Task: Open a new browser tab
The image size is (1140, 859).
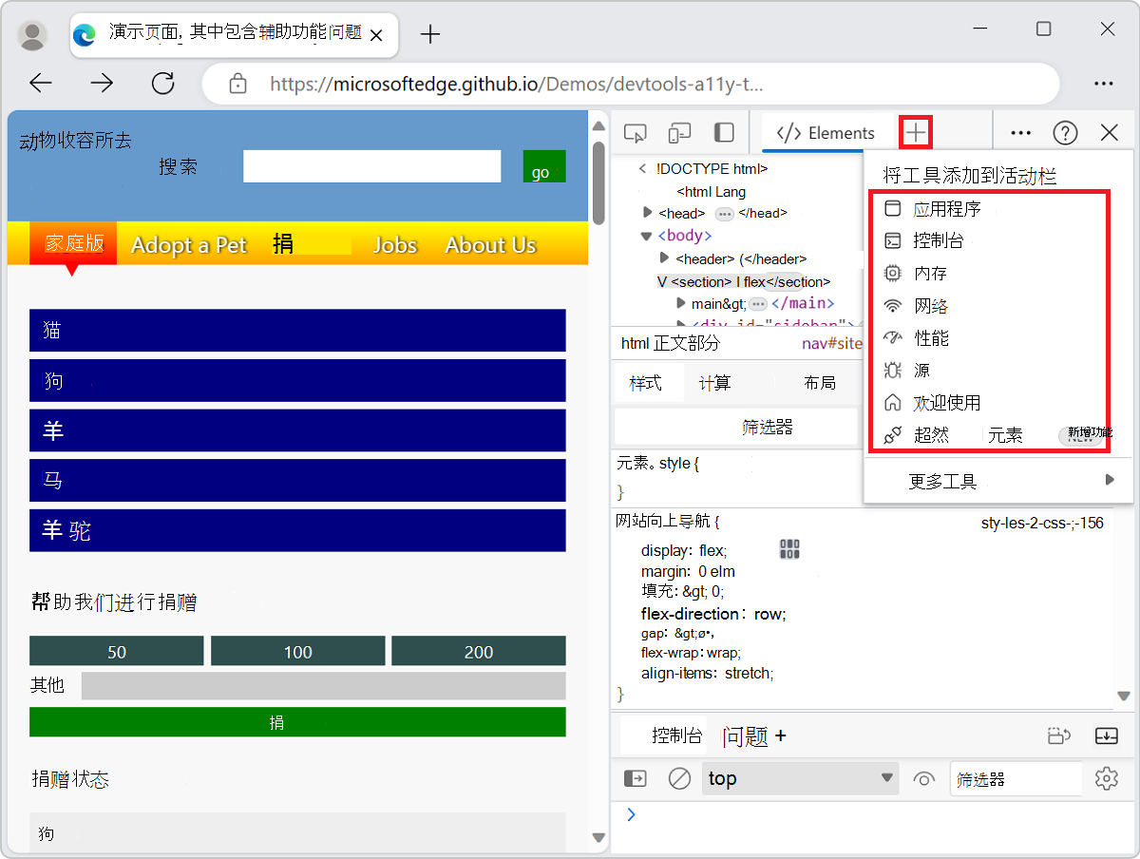Action: click(x=430, y=34)
